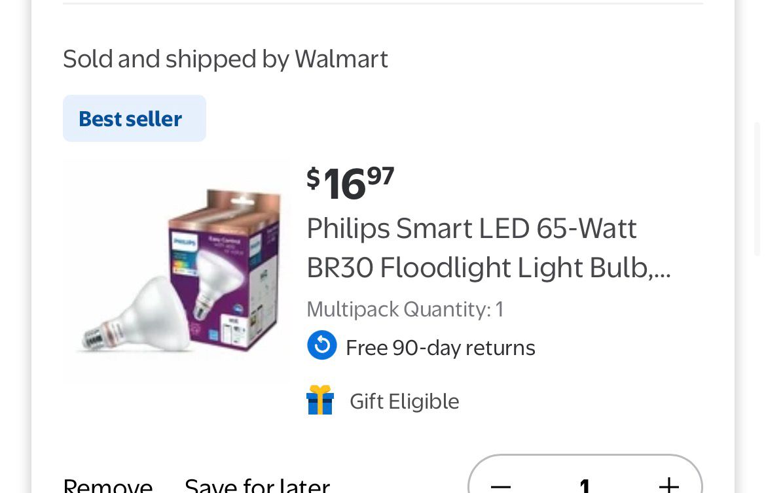Click the blue circular returns arrow icon
The height and width of the screenshot is (493, 766).
point(322,346)
